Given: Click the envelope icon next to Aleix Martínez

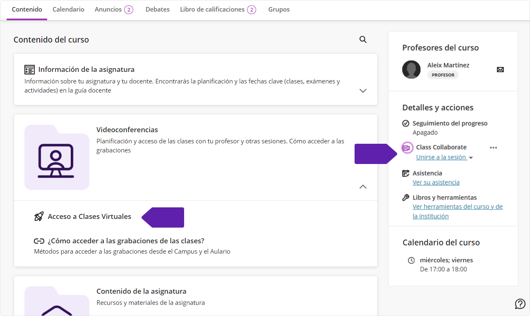Looking at the screenshot, I should (x=500, y=70).
